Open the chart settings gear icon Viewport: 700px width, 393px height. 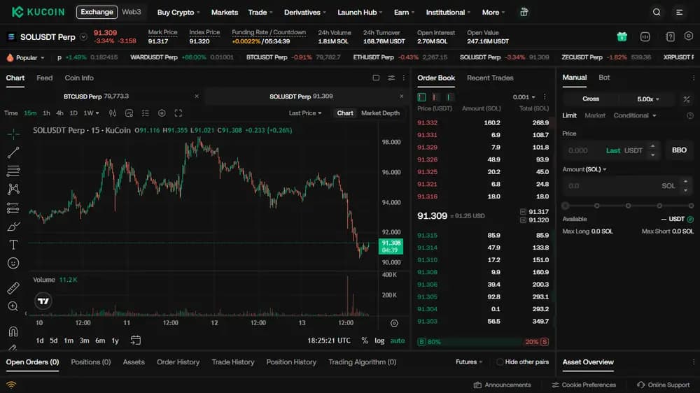pos(162,113)
